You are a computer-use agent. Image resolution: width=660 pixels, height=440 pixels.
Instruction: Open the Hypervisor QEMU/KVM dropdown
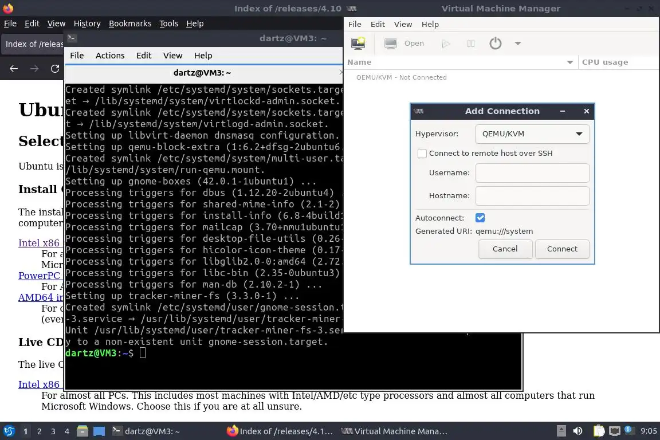[532, 134]
